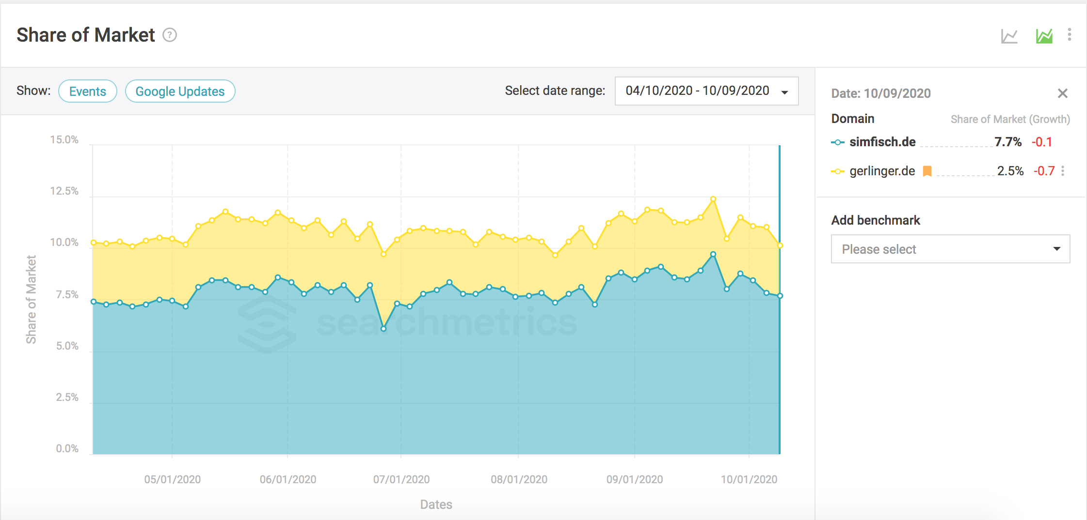1087x520 pixels.
Task: Click the 12.5% y-axis label
Action: tap(64, 191)
